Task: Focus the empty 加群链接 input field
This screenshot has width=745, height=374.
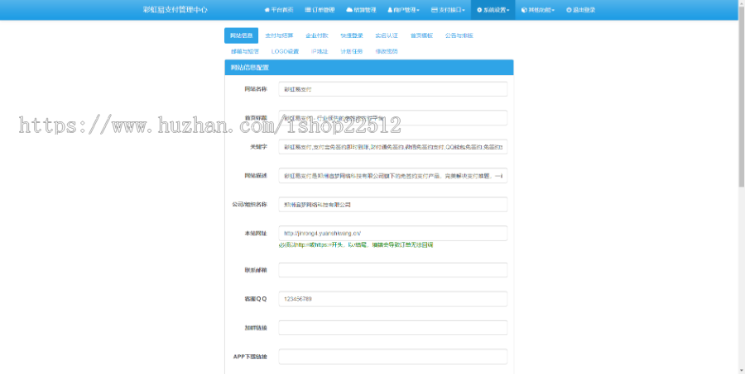Action: pos(393,328)
